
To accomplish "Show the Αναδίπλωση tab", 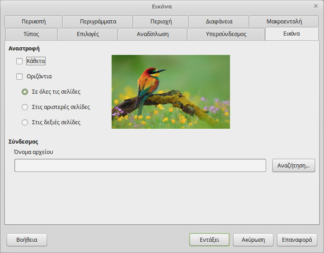I will tap(152, 34).
